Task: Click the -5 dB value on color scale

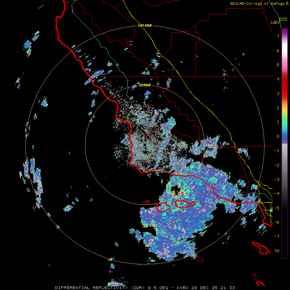Action: point(277,208)
